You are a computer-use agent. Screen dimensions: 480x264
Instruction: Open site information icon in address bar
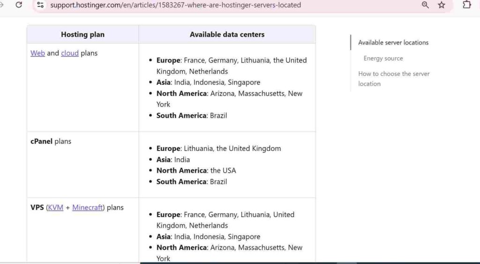click(x=40, y=5)
